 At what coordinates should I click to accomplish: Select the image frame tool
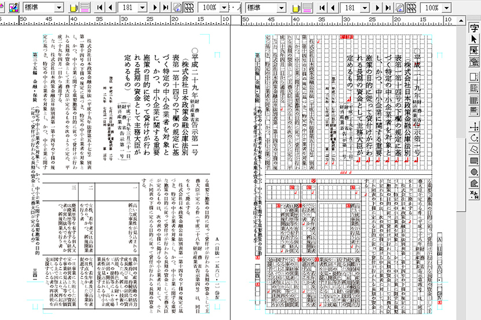coord(474,111)
